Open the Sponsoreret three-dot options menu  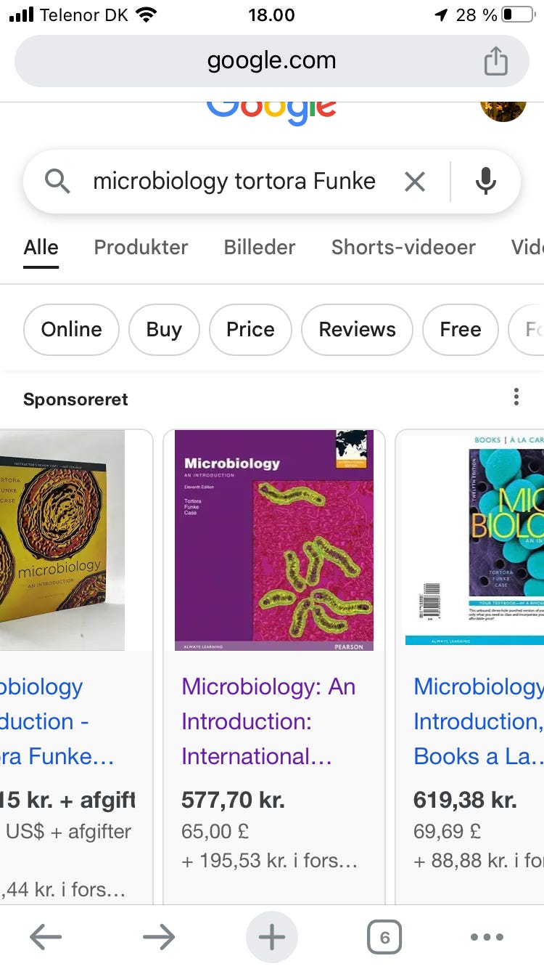click(x=516, y=397)
